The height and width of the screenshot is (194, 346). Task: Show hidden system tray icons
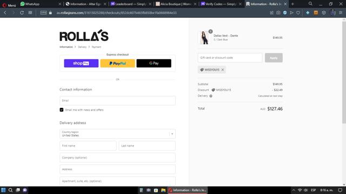click(294, 190)
